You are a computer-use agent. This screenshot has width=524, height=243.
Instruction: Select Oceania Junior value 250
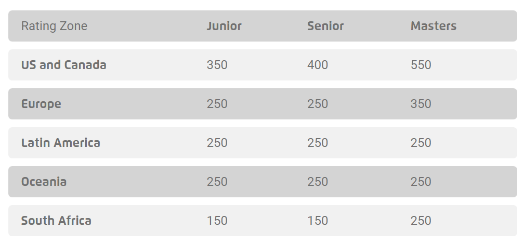217,182
